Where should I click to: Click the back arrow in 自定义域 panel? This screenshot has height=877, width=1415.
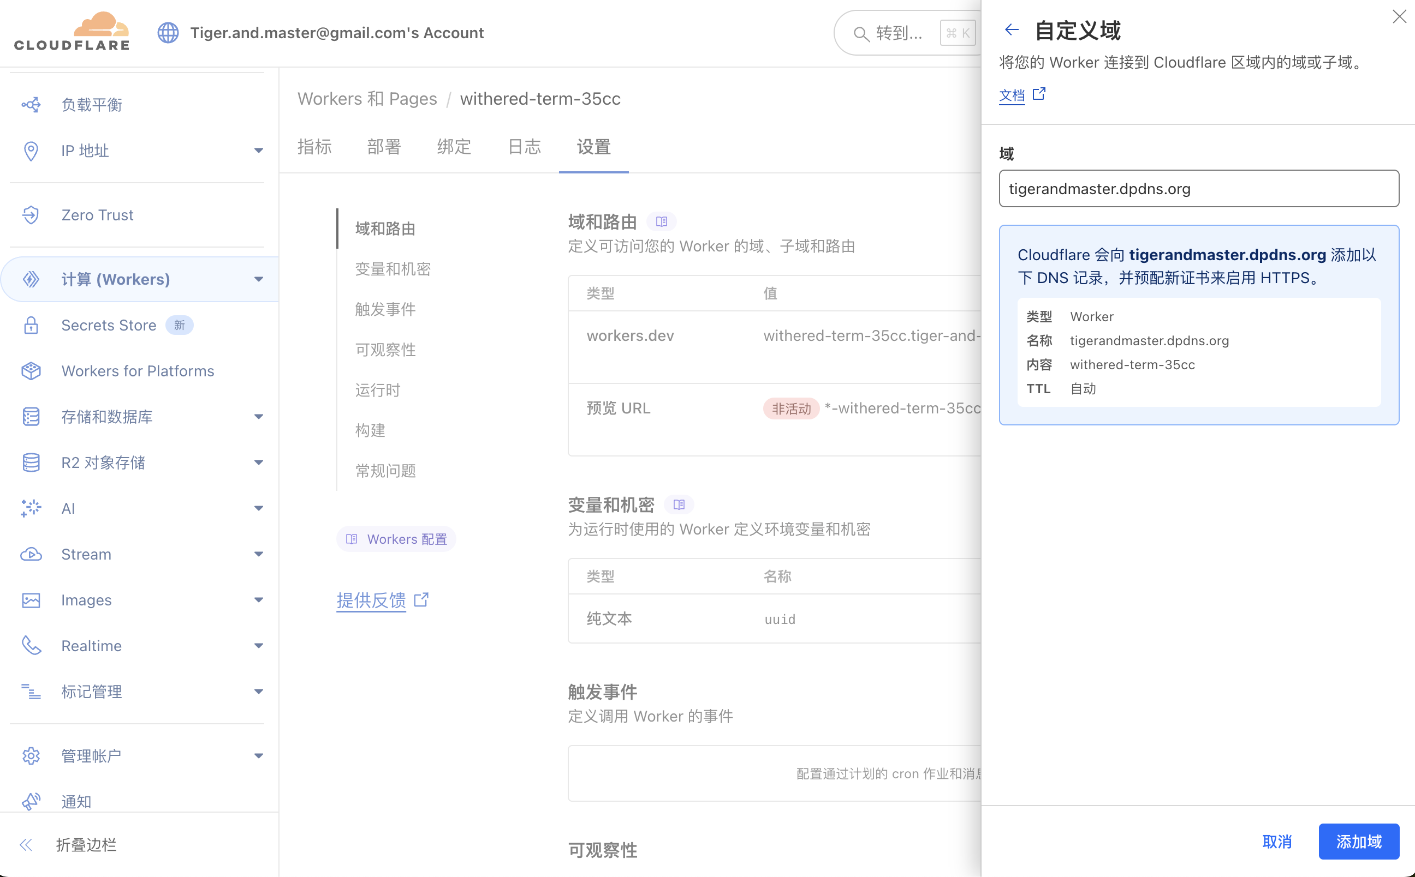pyautogui.click(x=1012, y=29)
